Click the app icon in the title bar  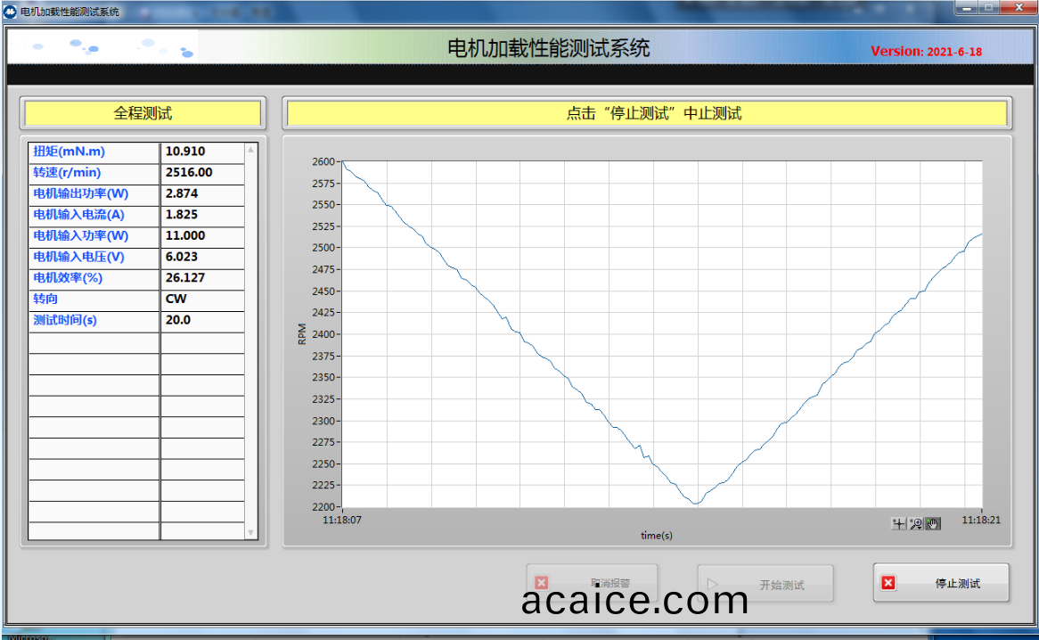11,12
